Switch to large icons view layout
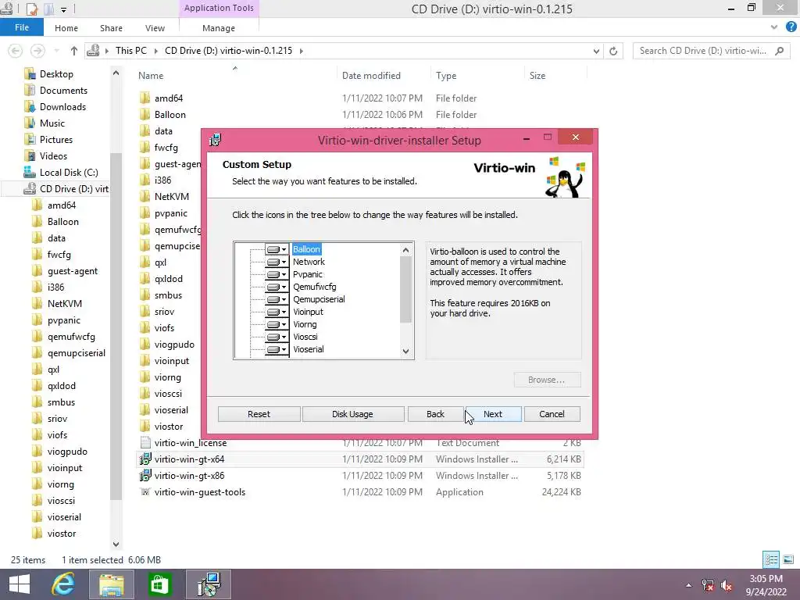 [x=787, y=559]
